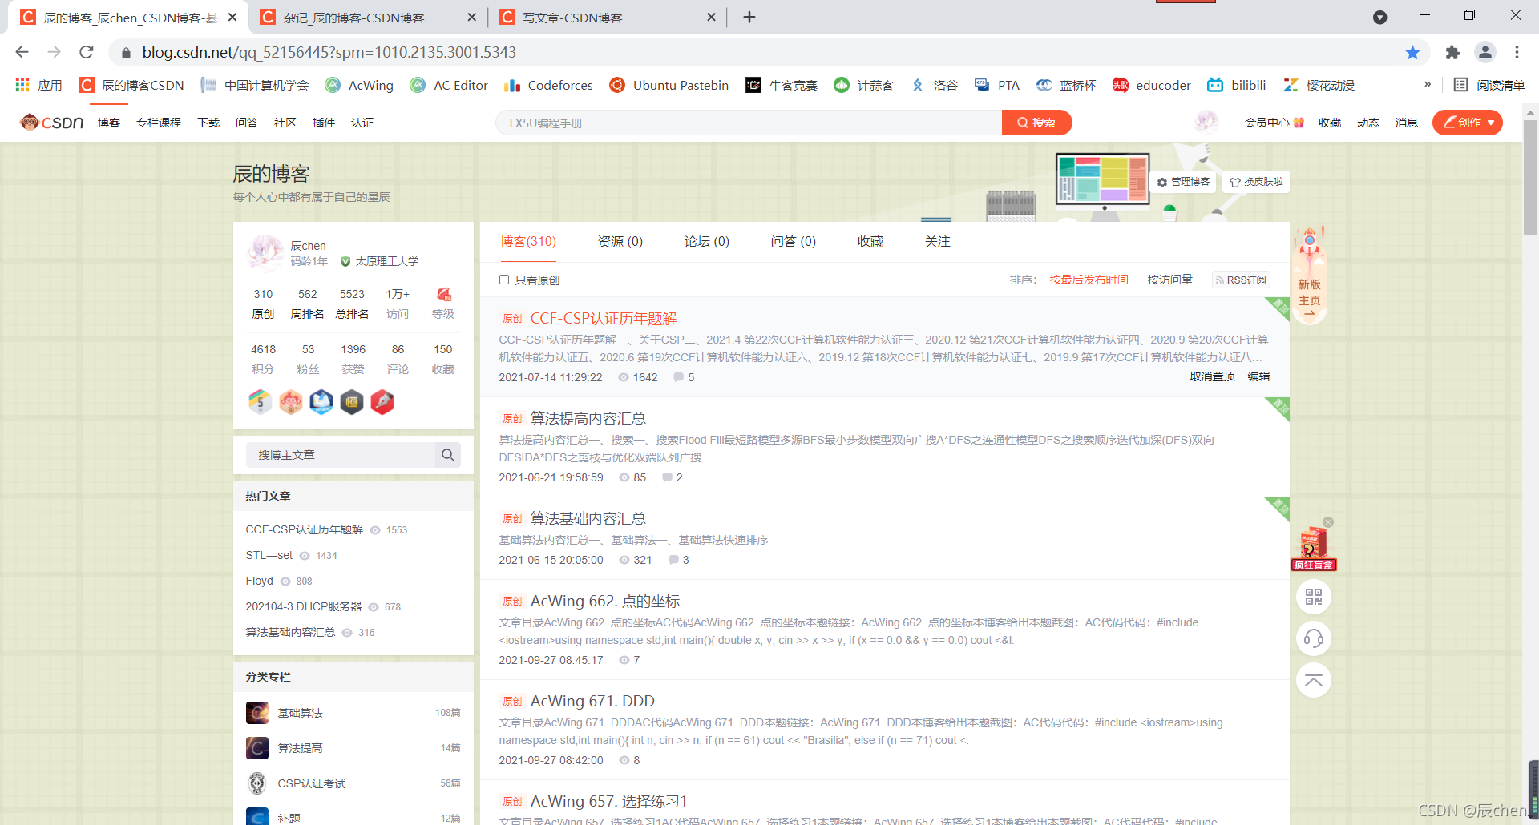
Task: Open the 会员中心 header link
Action: click(x=1274, y=123)
